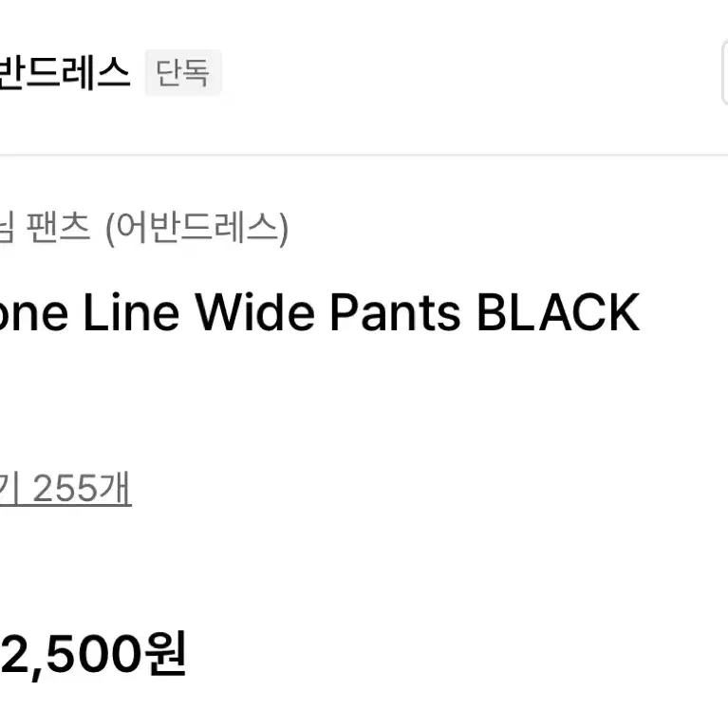The height and width of the screenshot is (728, 728).
Task: Open the 반드레스 brand name heading
Action: pos(65,72)
